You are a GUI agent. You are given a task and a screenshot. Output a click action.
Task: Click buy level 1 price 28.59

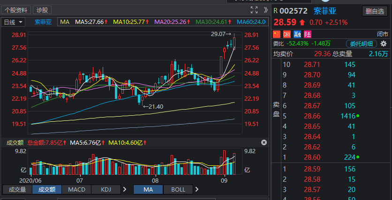point(312,169)
